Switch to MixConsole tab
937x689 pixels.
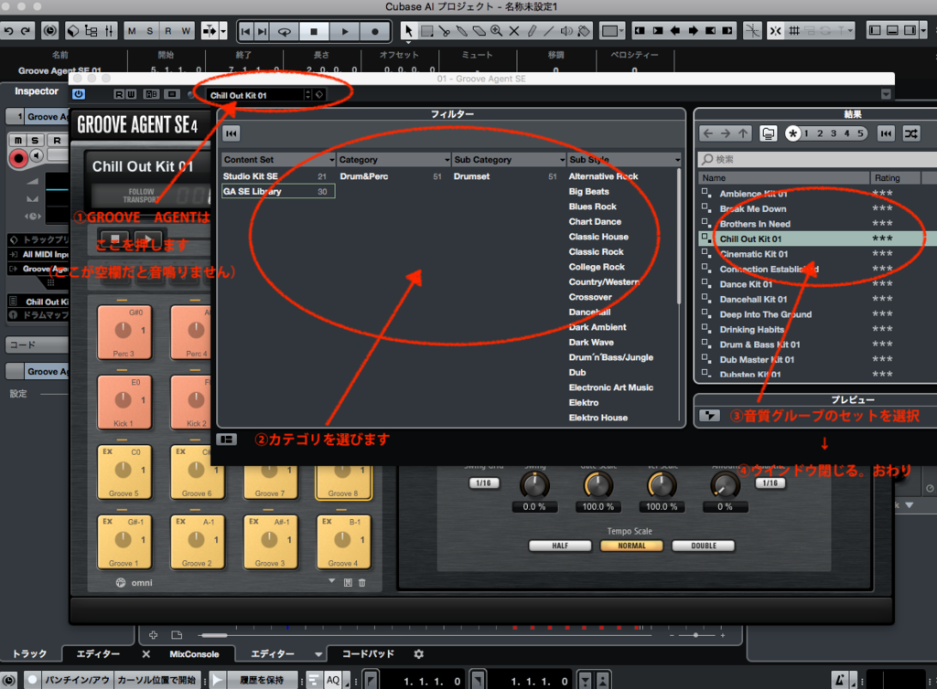194,654
